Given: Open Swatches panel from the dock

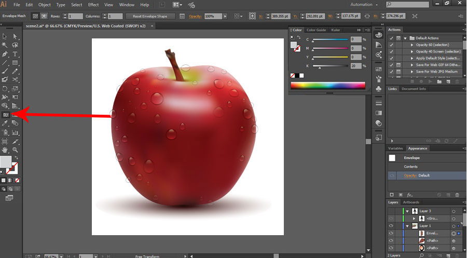Looking at the screenshot, I should tap(379, 69).
